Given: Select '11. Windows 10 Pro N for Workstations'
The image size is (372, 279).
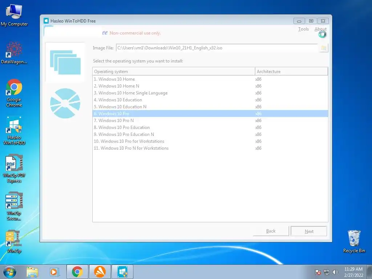Looking at the screenshot, I should coord(210,148).
